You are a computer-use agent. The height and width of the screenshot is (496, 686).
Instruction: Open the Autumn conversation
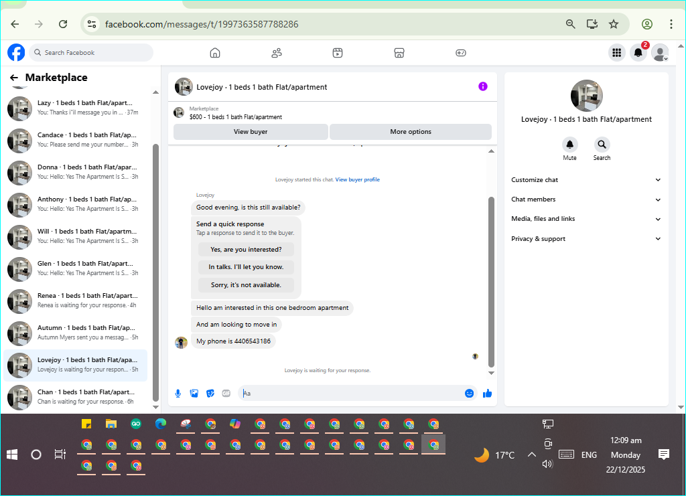tap(75, 333)
